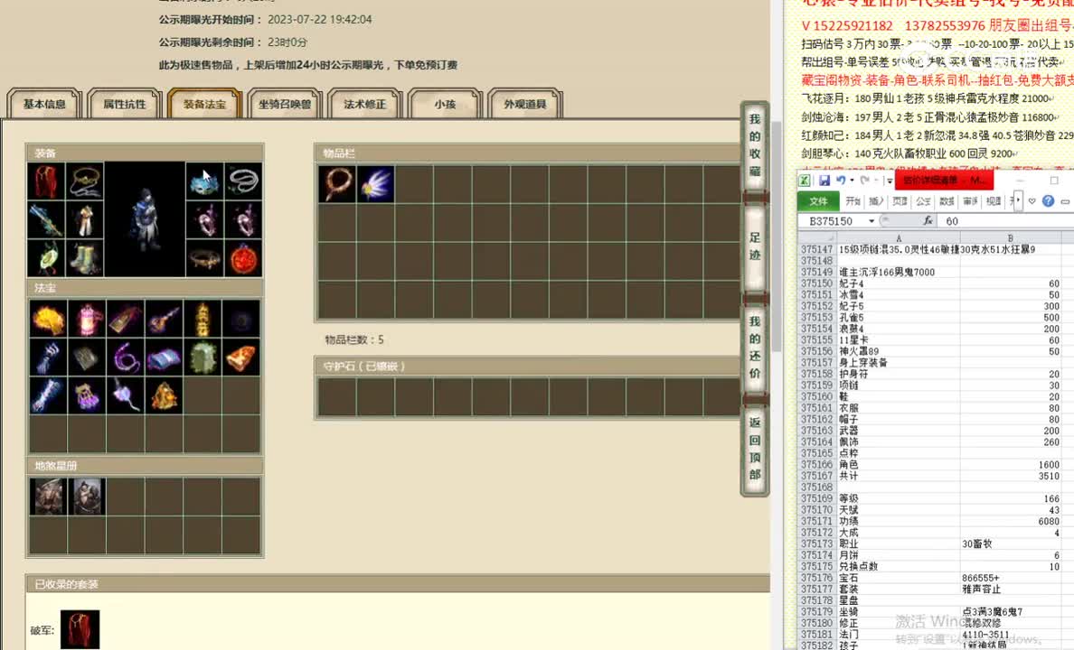This screenshot has width=1074, height=650.
Task: Open the Name Box dropdown showing B375150
Action: pyautogui.click(x=871, y=220)
